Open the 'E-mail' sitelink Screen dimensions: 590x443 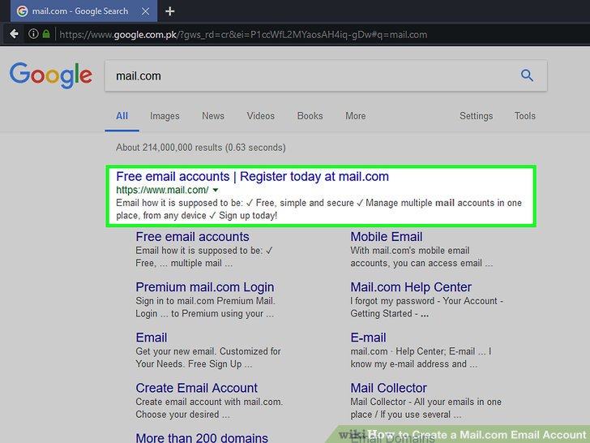tap(368, 338)
